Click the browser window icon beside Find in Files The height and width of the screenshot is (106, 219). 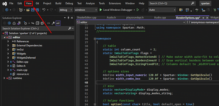coord(187,10)
